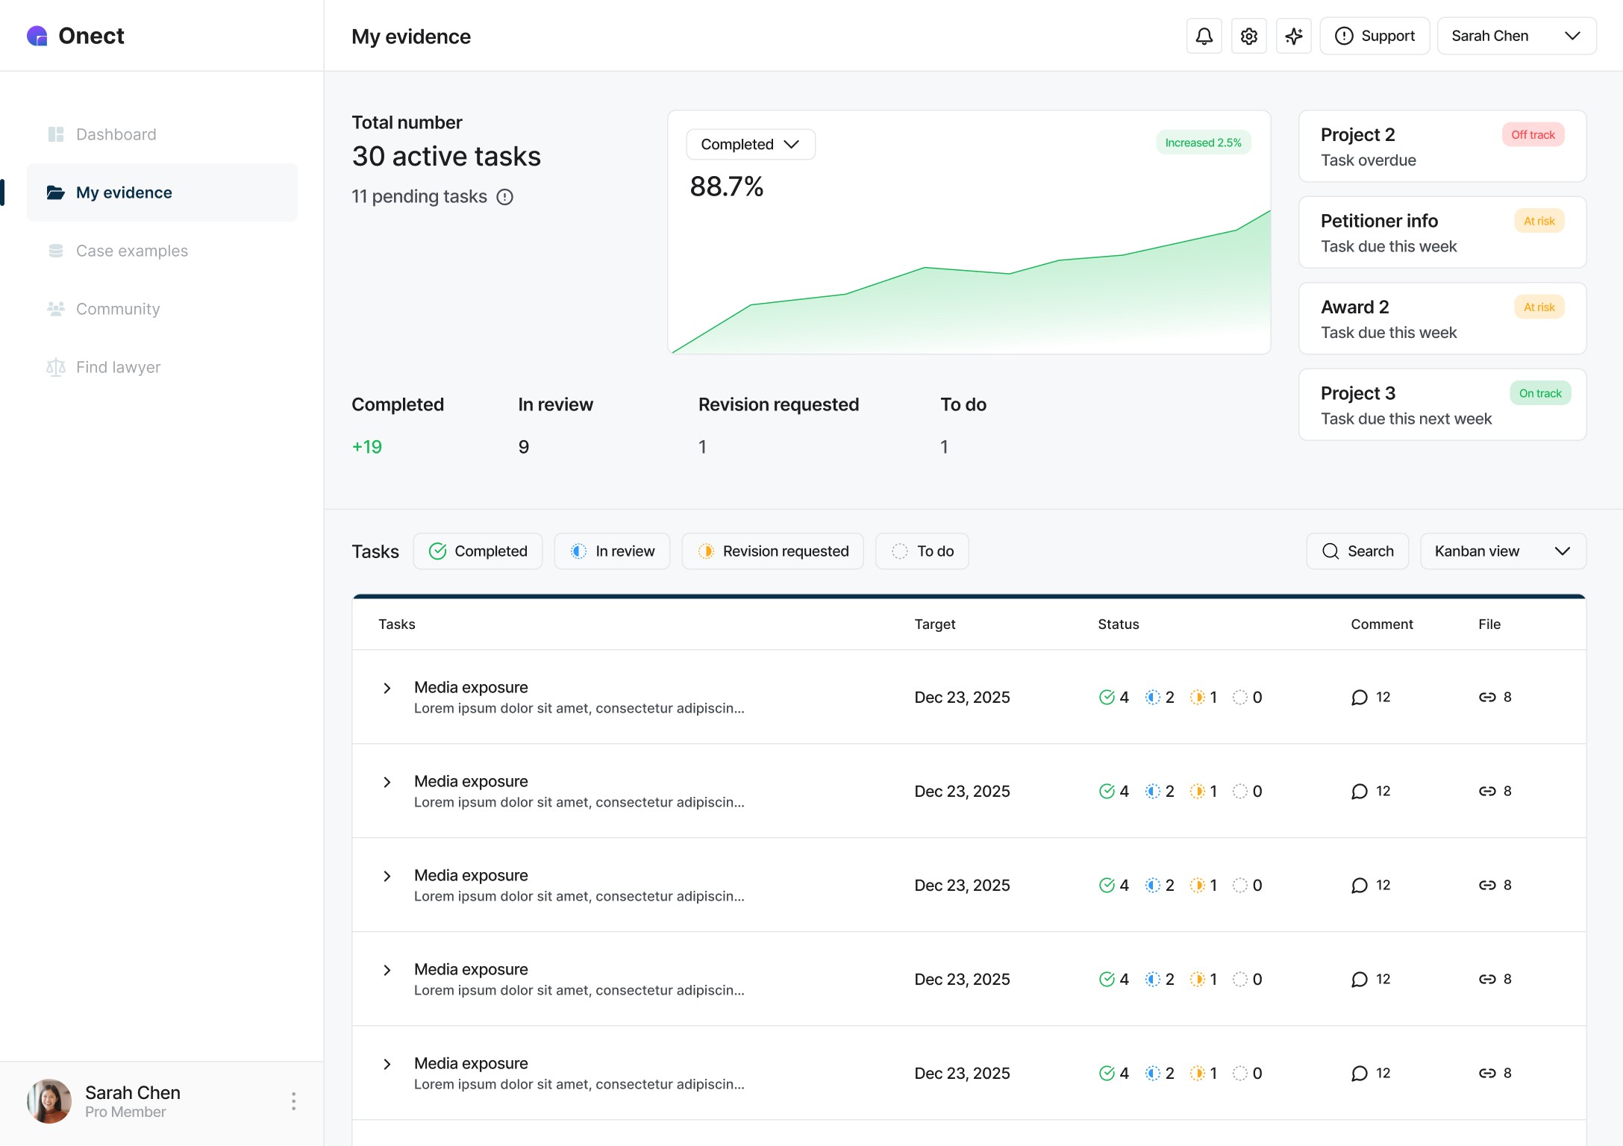
Task: Expand the first Media exposure row
Action: point(387,688)
